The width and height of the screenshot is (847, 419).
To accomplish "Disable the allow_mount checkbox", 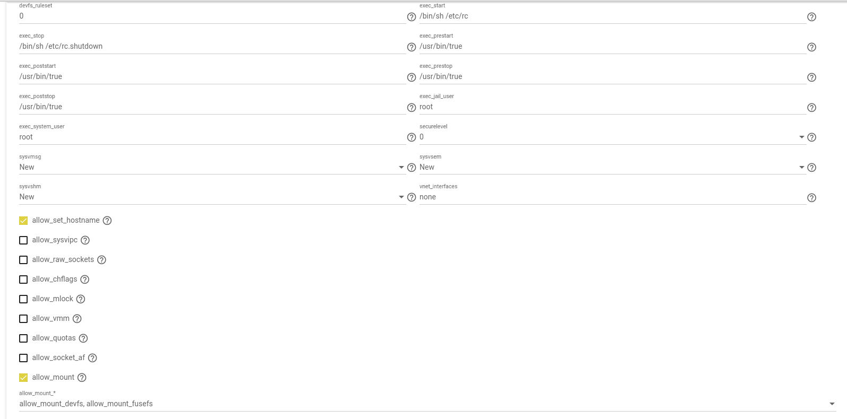I will pos(23,378).
